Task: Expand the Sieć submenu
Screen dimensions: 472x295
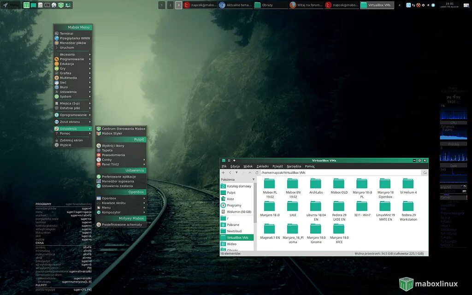Action: [72, 83]
